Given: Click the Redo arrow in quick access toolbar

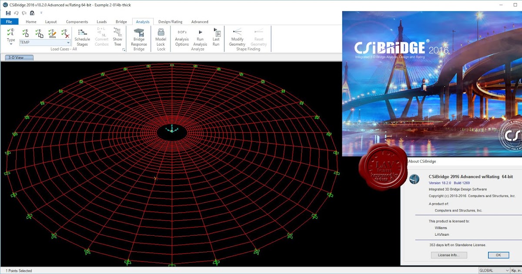Looking at the screenshot, I should click(x=24, y=13).
